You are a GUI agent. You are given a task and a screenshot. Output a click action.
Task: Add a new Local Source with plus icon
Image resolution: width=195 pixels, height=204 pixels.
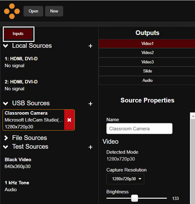(90, 46)
